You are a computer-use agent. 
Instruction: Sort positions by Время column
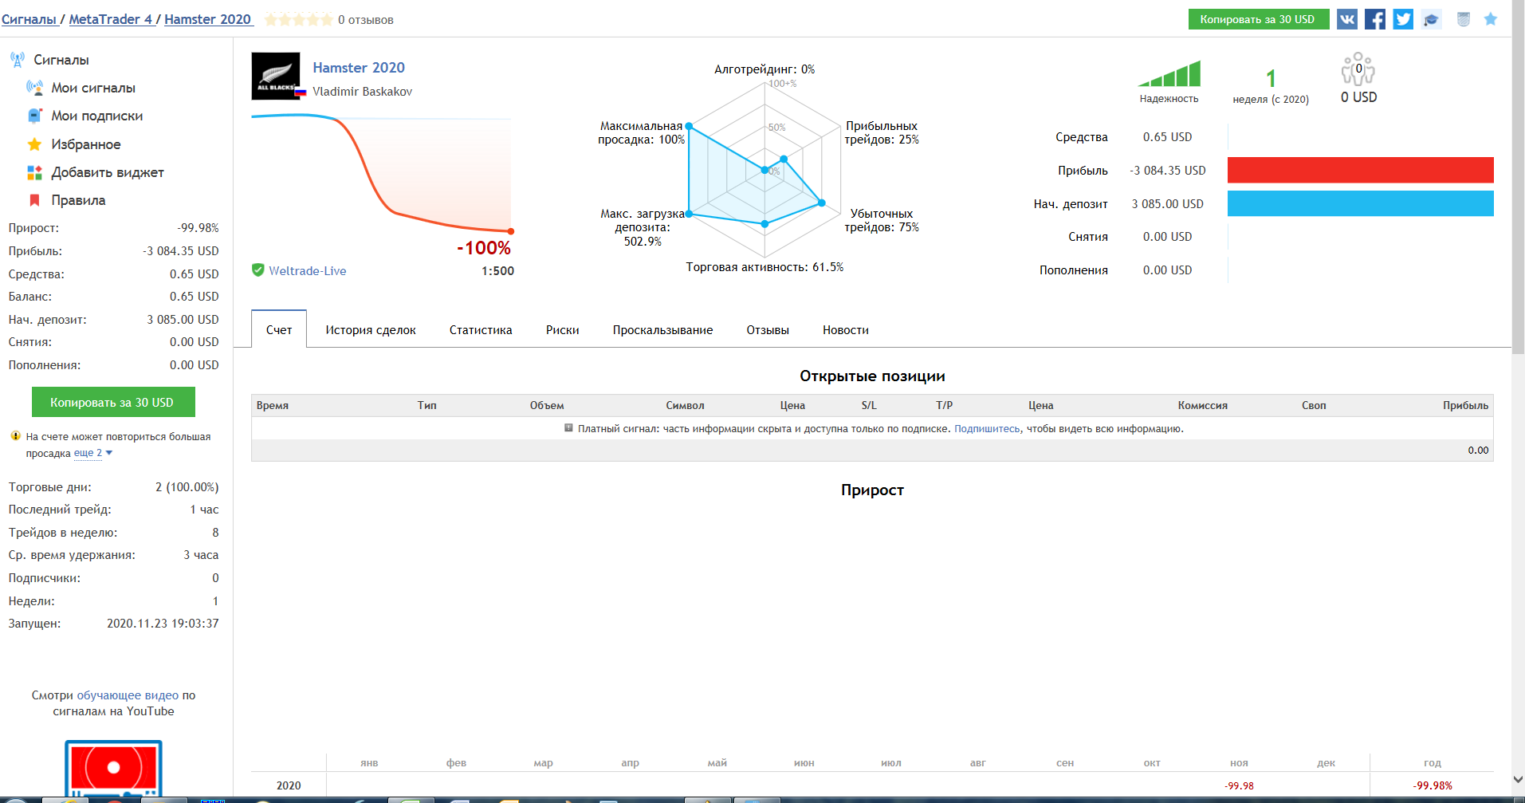point(273,405)
